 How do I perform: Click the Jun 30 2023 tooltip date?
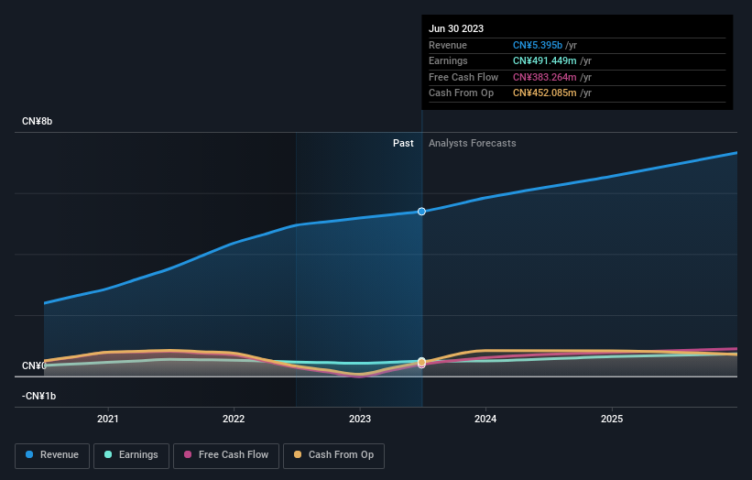coord(456,28)
